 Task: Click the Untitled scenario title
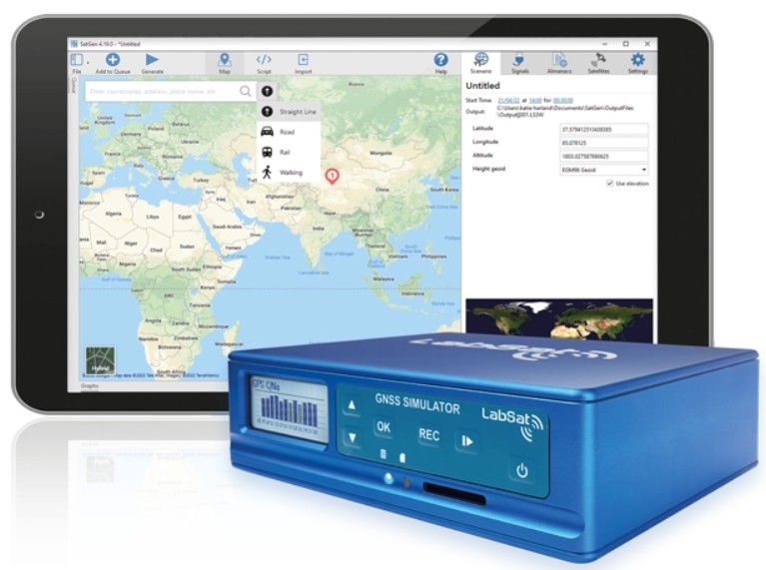[482, 86]
